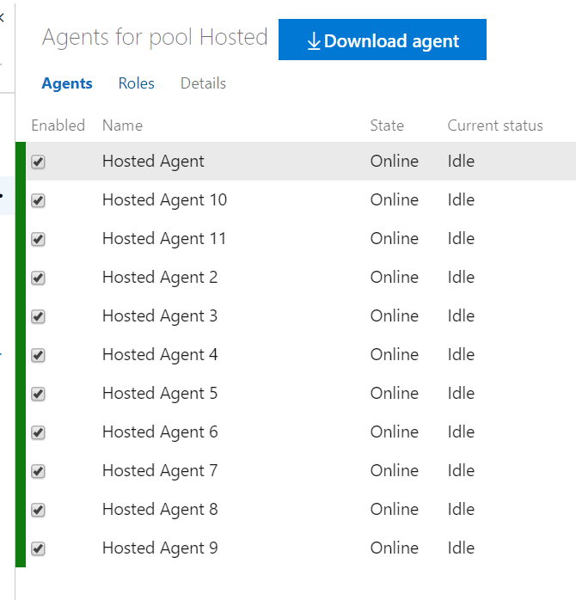Uncheck Hosted Agent 2 enabled box

(x=38, y=278)
